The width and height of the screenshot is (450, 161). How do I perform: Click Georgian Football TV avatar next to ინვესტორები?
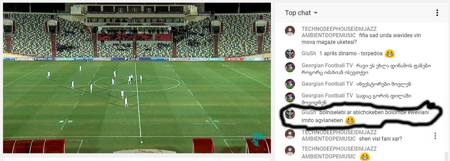[x=290, y=84]
